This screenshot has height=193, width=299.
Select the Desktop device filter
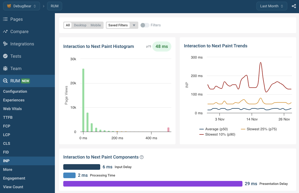(x=80, y=25)
